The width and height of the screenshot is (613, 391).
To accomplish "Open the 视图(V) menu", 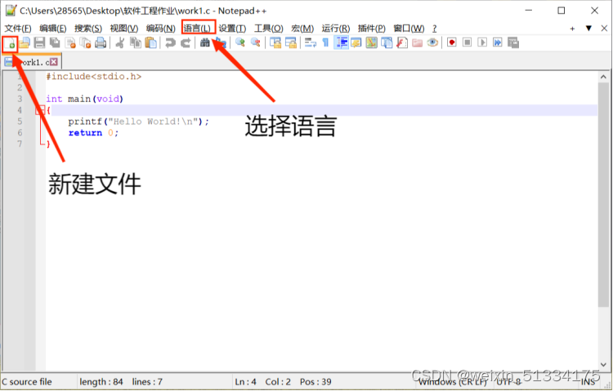I will [124, 28].
